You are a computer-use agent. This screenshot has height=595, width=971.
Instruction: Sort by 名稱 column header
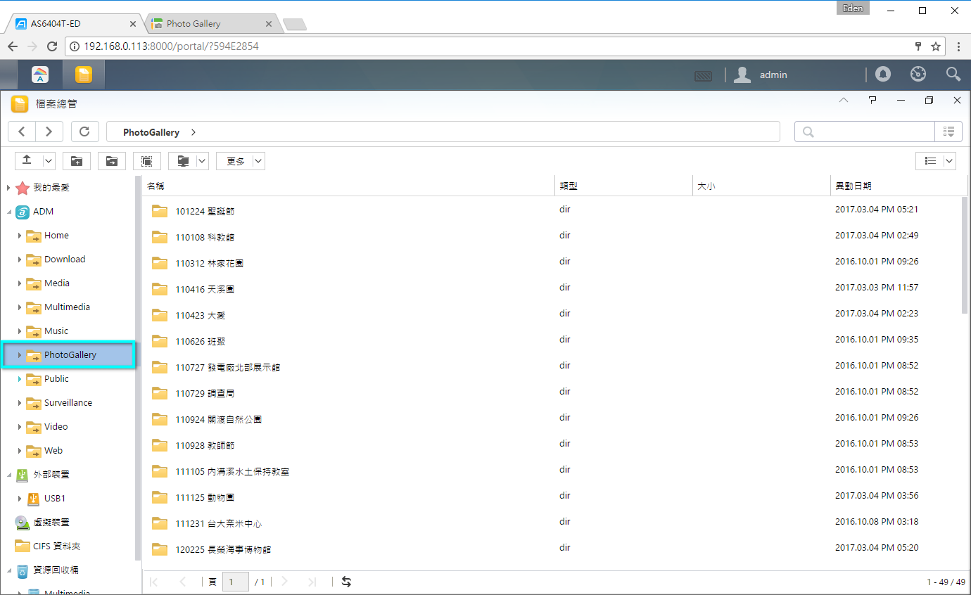pyautogui.click(x=348, y=186)
